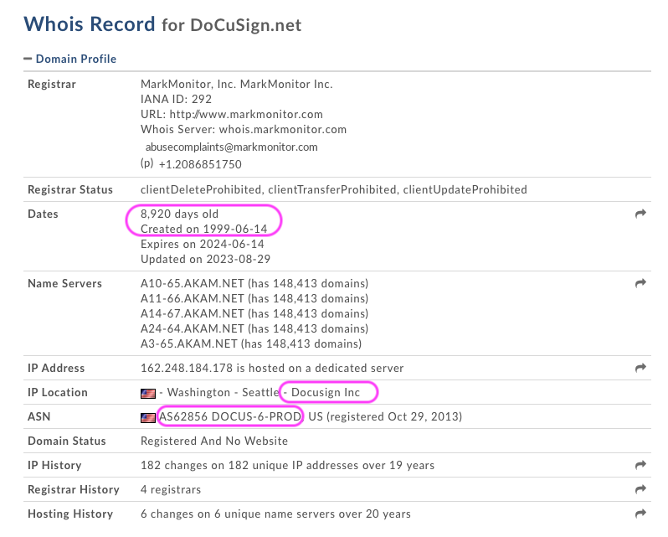Click IP address 162.248.184.178 text
The height and width of the screenshot is (537, 668).
click(x=187, y=368)
